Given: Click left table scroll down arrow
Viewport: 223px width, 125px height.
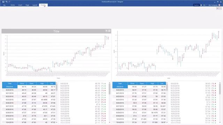Looking at the screenshot, I should tap(56, 122).
